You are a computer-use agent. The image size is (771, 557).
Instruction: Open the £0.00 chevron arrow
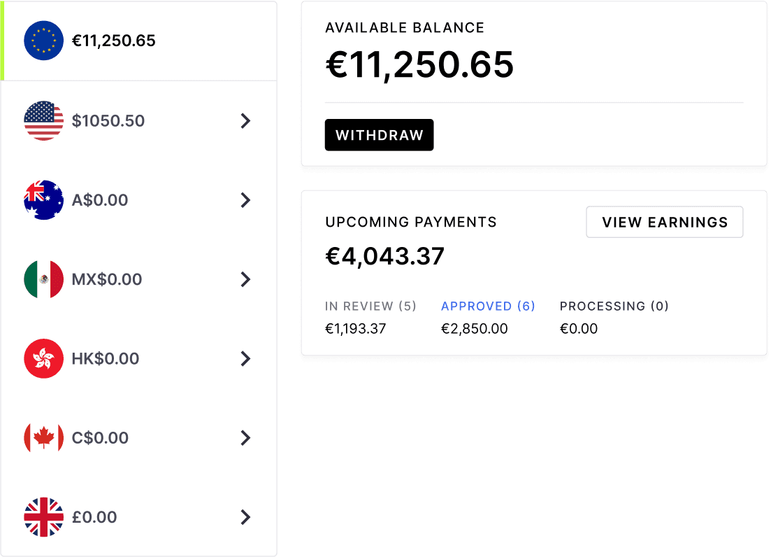click(245, 516)
